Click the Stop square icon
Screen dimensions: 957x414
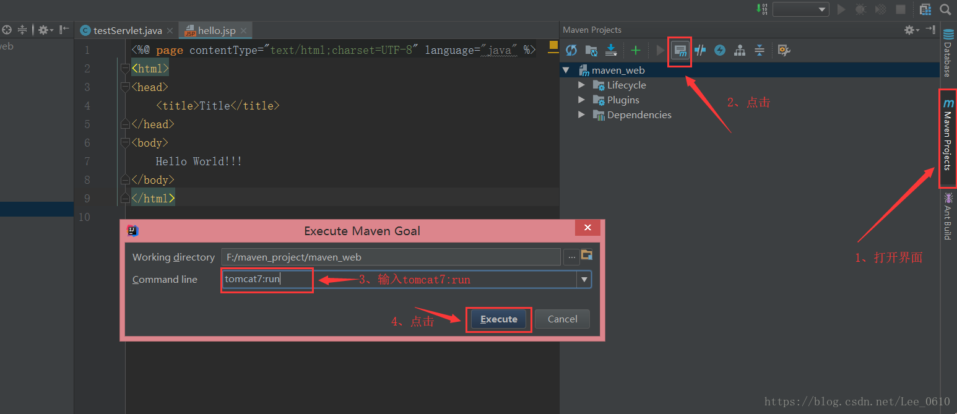(901, 9)
